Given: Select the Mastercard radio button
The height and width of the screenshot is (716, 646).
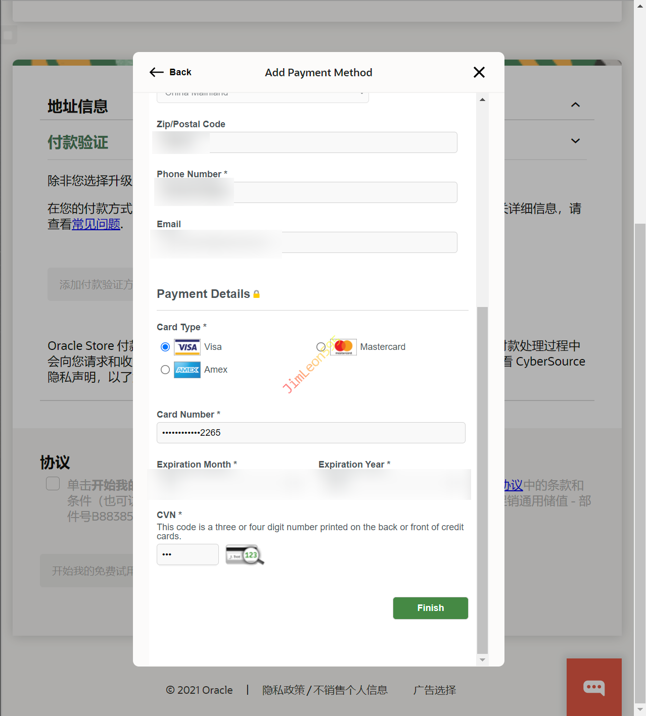Looking at the screenshot, I should (x=321, y=347).
